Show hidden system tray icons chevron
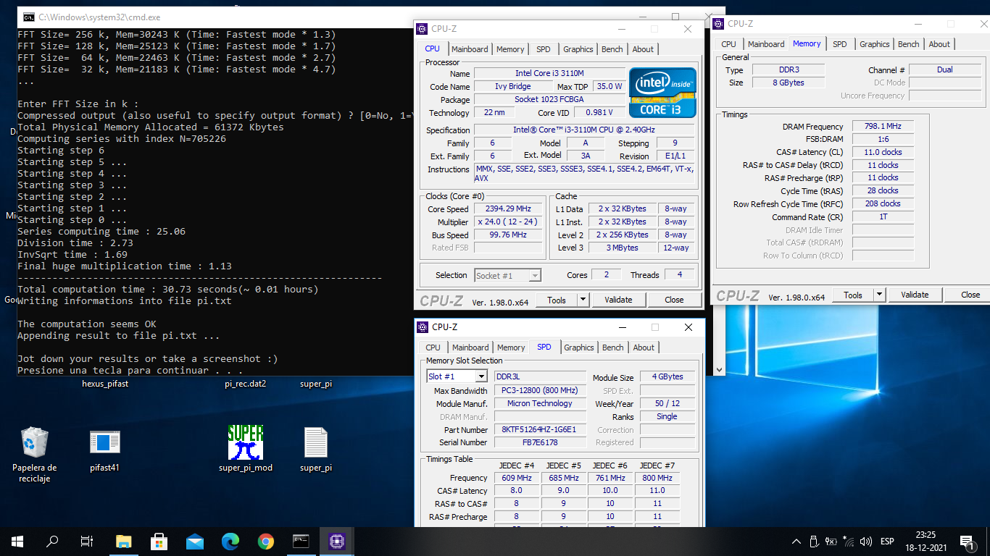Image resolution: width=990 pixels, height=556 pixels. (x=796, y=542)
